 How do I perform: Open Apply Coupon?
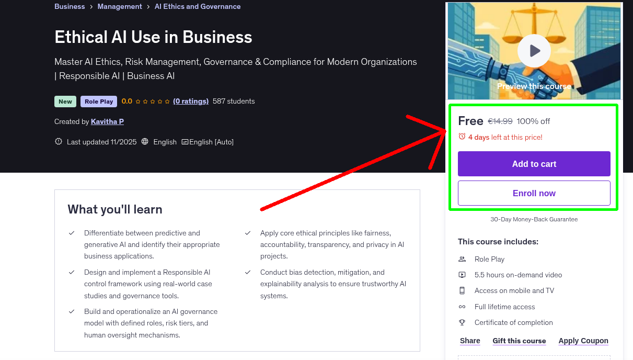[583, 341]
